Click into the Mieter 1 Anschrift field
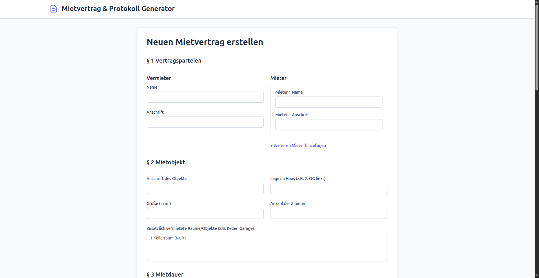The width and height of the screenshot is (539, 278). click(x=329, y=125)
